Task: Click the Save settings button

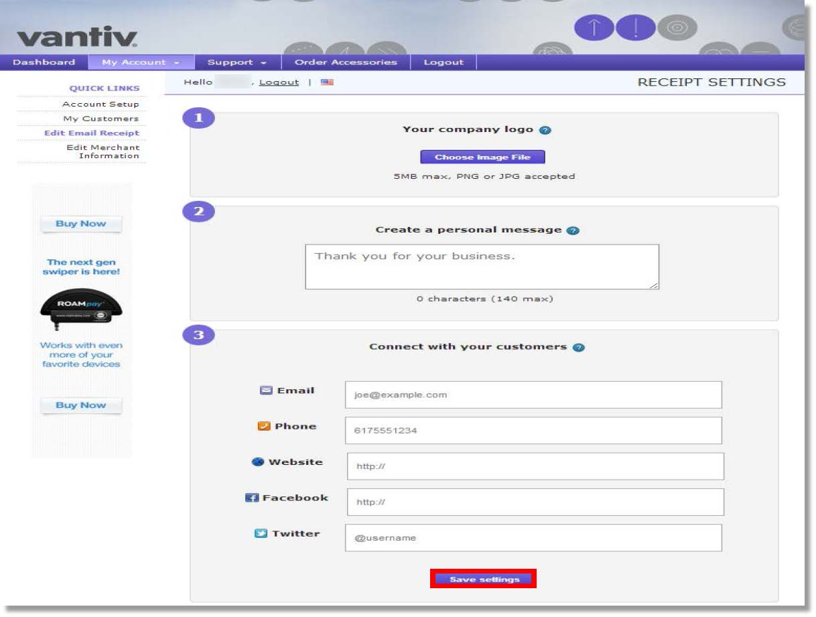Action: [x=484, y=578]
